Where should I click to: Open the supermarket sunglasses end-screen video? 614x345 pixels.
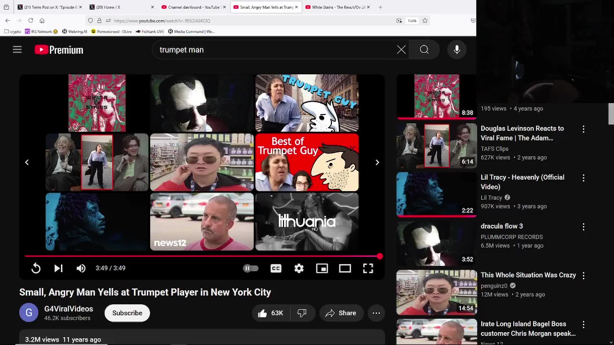pos(202,162)
